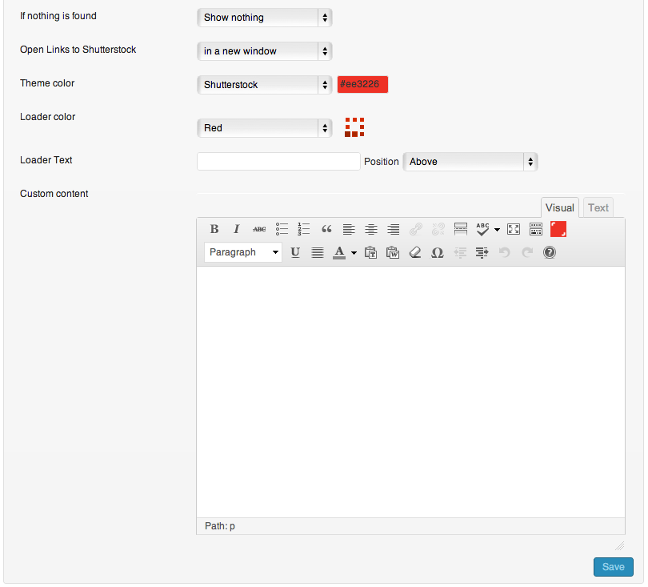Insert the More tag

pos(461,229)
